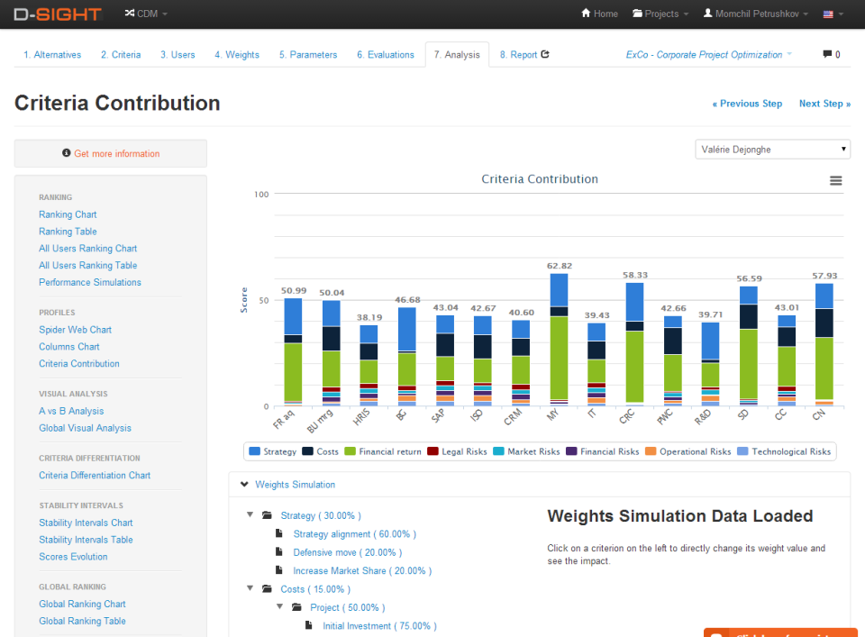865x637 pixels.
Task: Open the CDM dropdown menu
Action: 144,14
